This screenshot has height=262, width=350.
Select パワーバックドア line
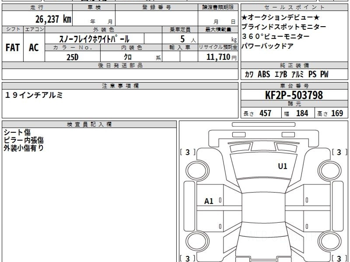(x=267, y=46)
